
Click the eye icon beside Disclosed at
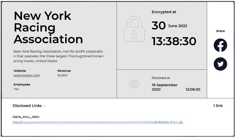(x=135, y=84)
